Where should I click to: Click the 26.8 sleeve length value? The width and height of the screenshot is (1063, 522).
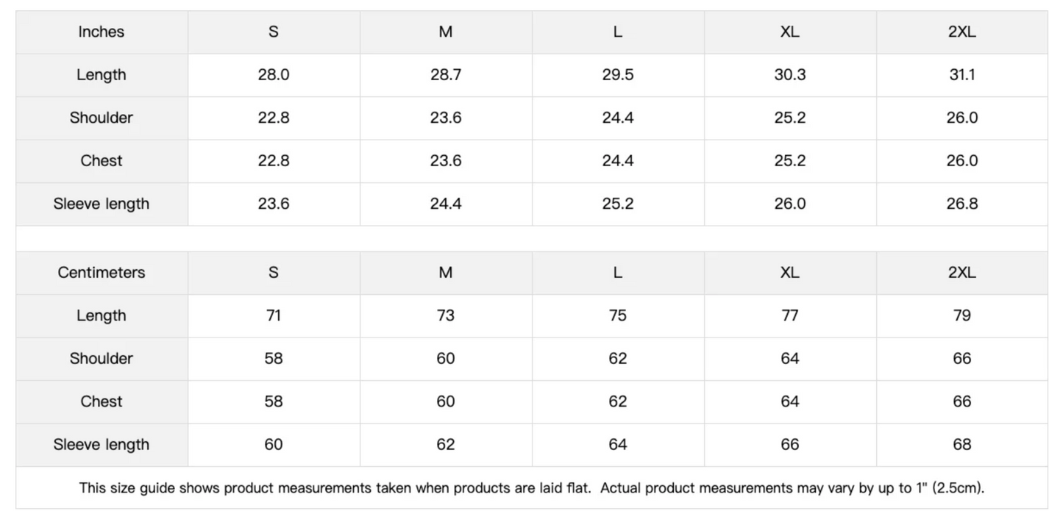(x=961, y=204)
